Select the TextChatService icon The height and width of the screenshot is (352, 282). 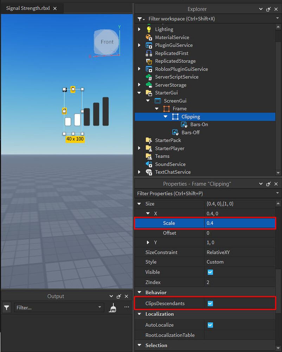coord(148,172)
